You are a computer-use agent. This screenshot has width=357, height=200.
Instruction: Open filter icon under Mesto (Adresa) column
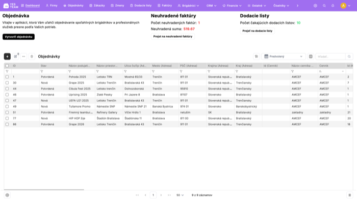click(153, 71)
